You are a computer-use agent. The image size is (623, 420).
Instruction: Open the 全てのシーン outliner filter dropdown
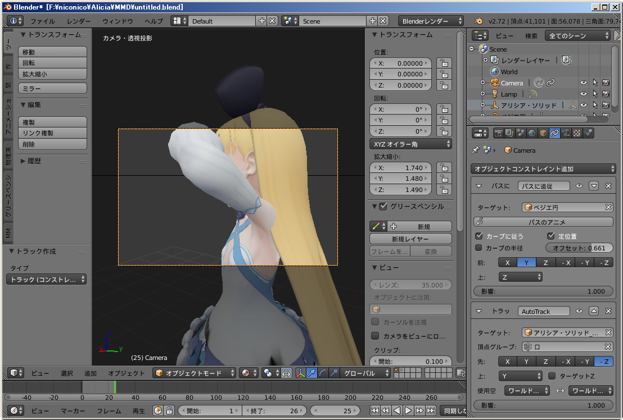click(577, 35)
